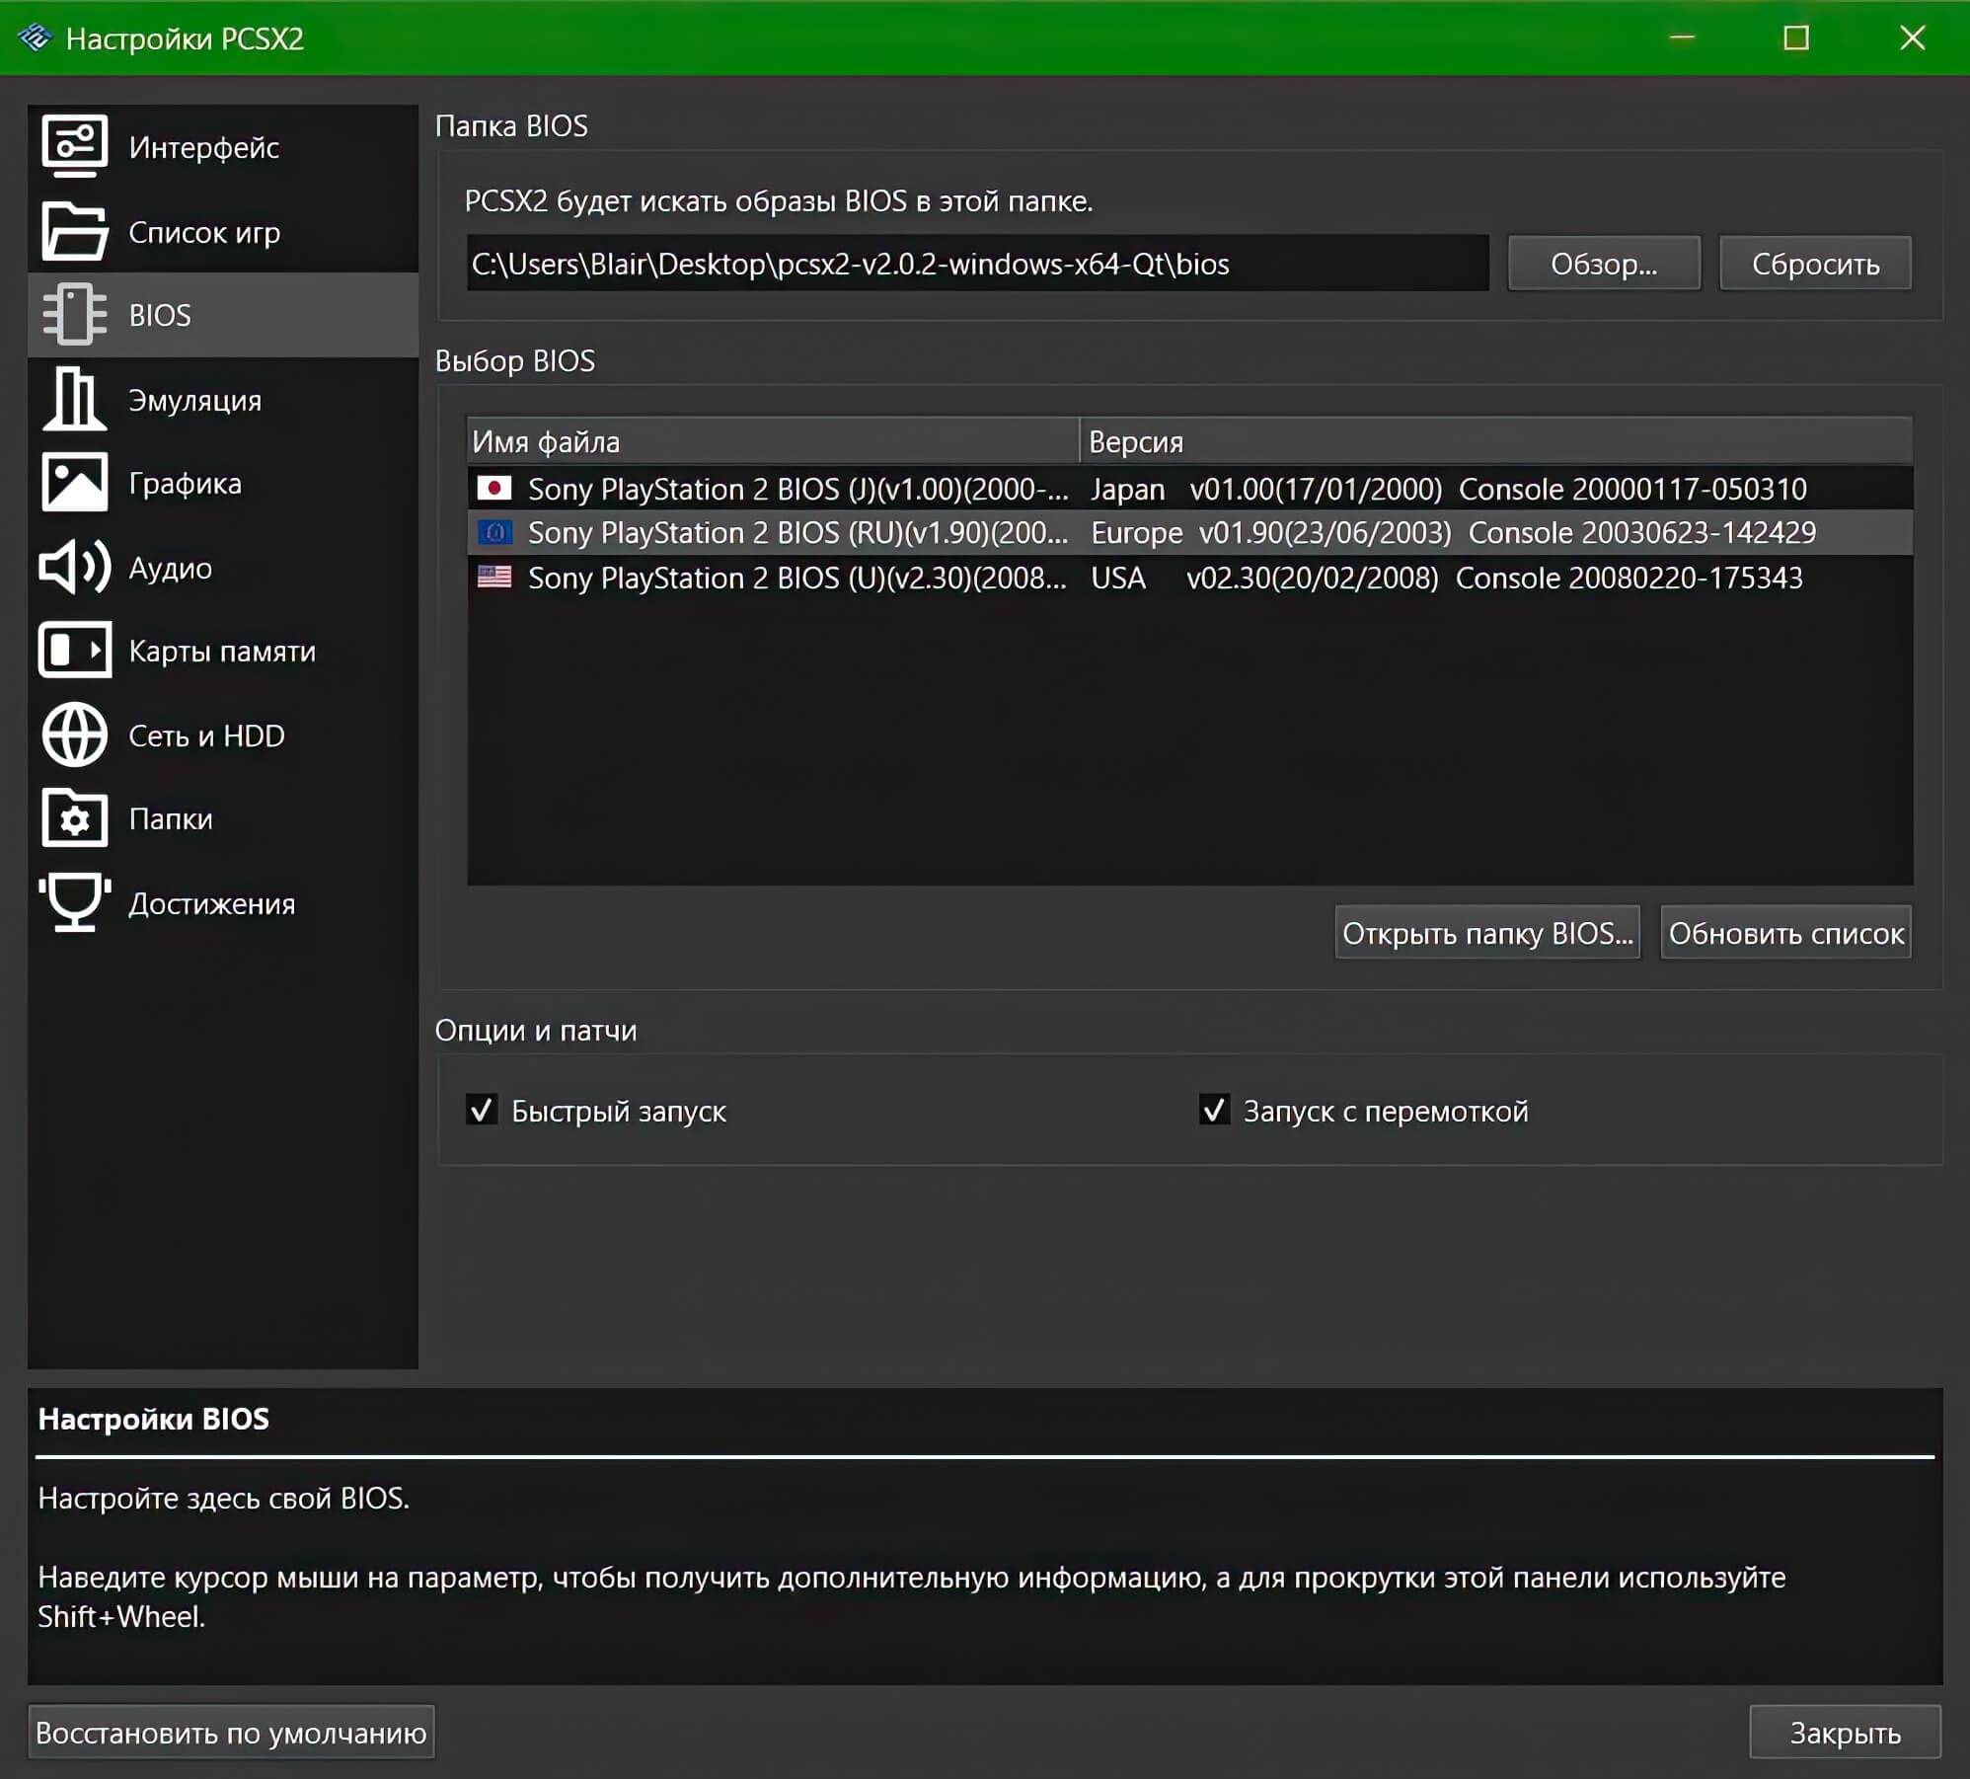
Task: Toggle the Быстрый запуск checkbox
Action: [x=482, y=1110]
